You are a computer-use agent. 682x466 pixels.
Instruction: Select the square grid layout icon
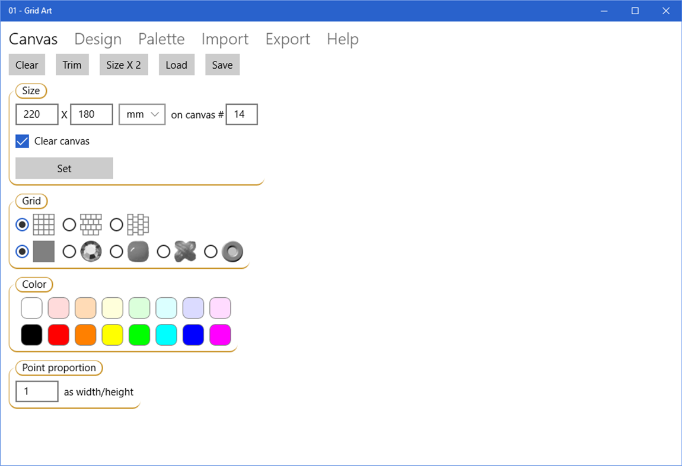pos(44,224)
